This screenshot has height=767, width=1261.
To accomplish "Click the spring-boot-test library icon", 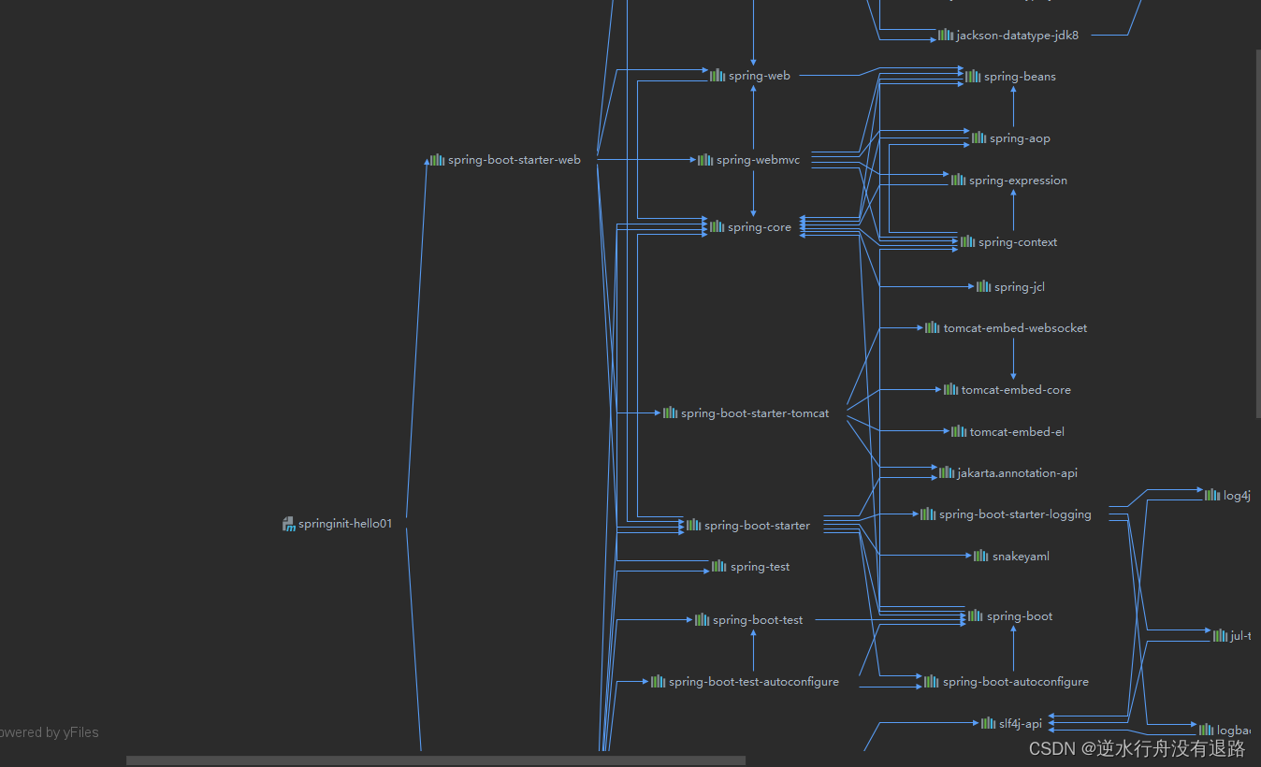I will click(x=702, y=619).
